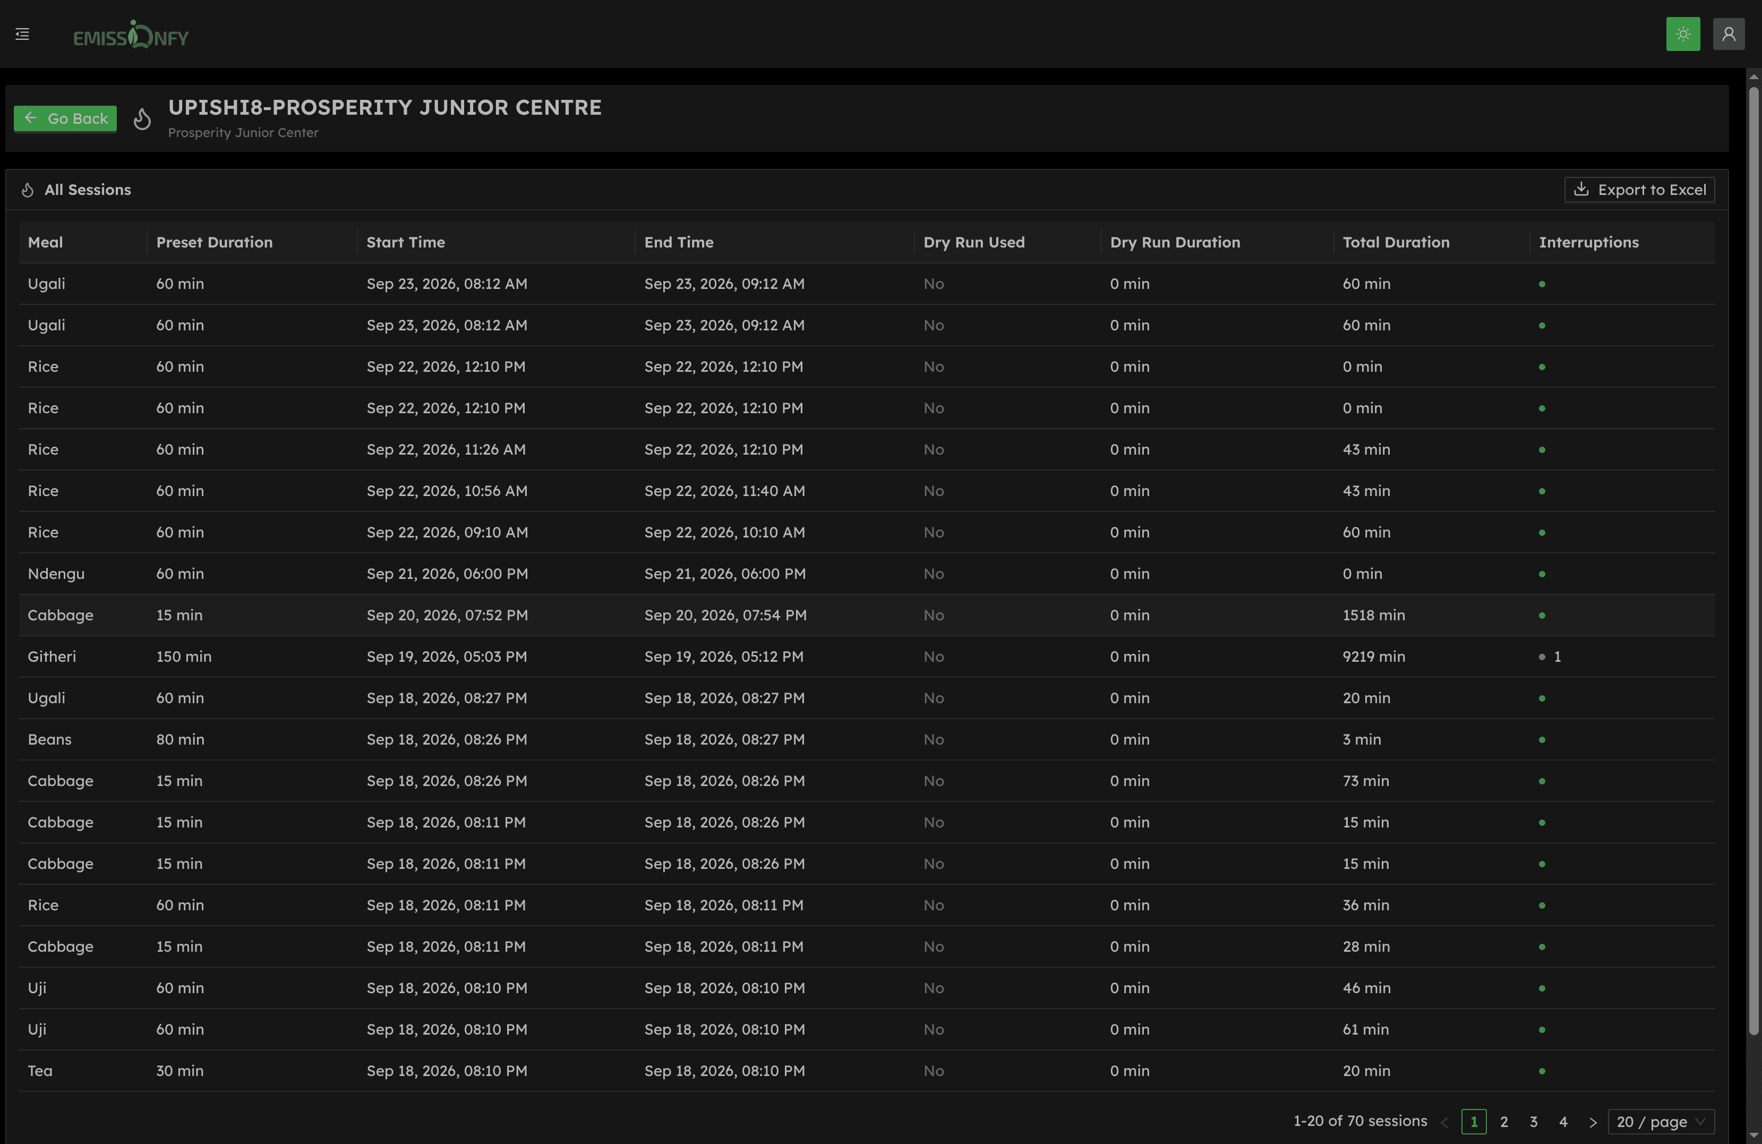
Task: Click the Go Back button
Action: tap(65, 118)
